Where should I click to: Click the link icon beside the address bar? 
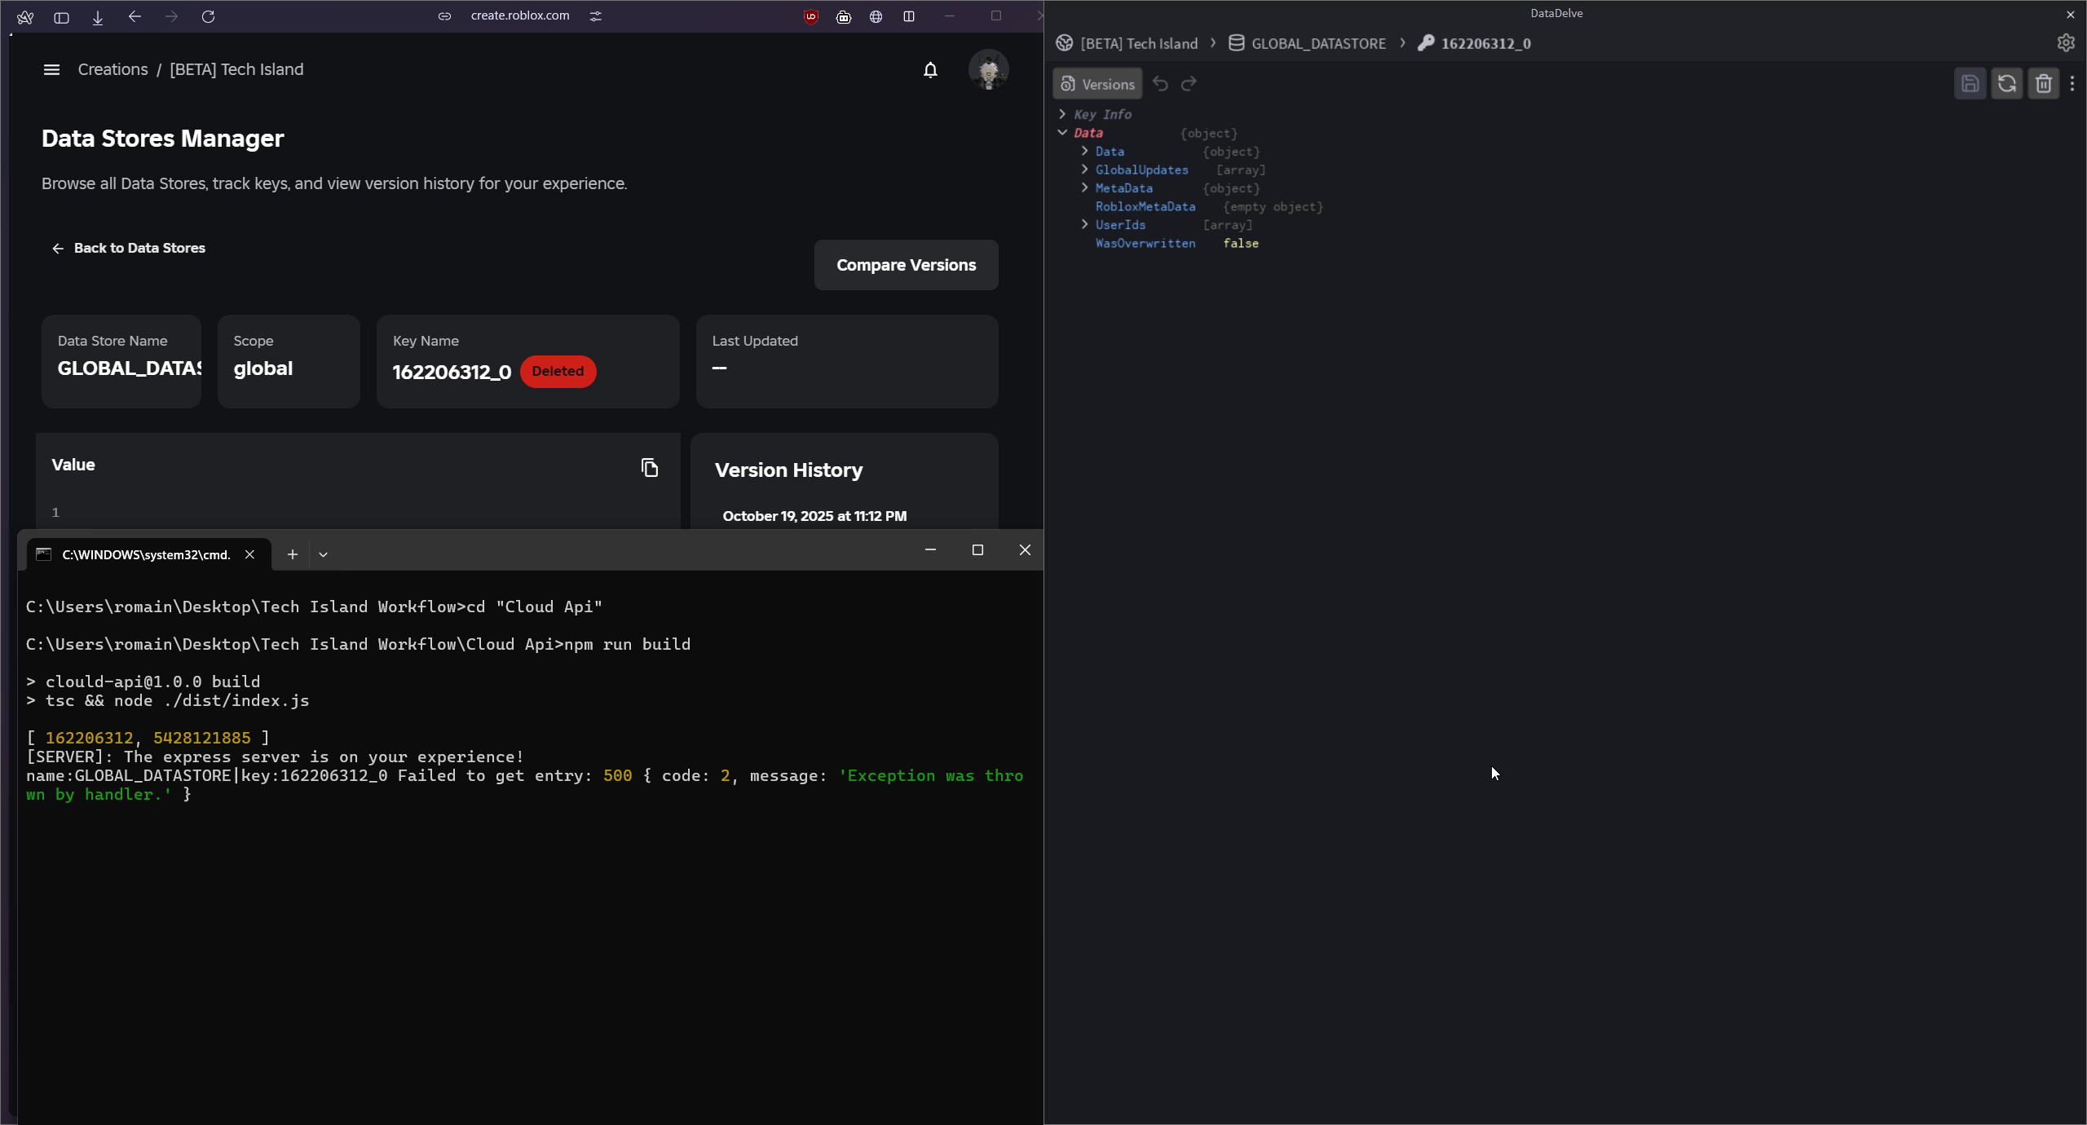(x=444, y=16)
